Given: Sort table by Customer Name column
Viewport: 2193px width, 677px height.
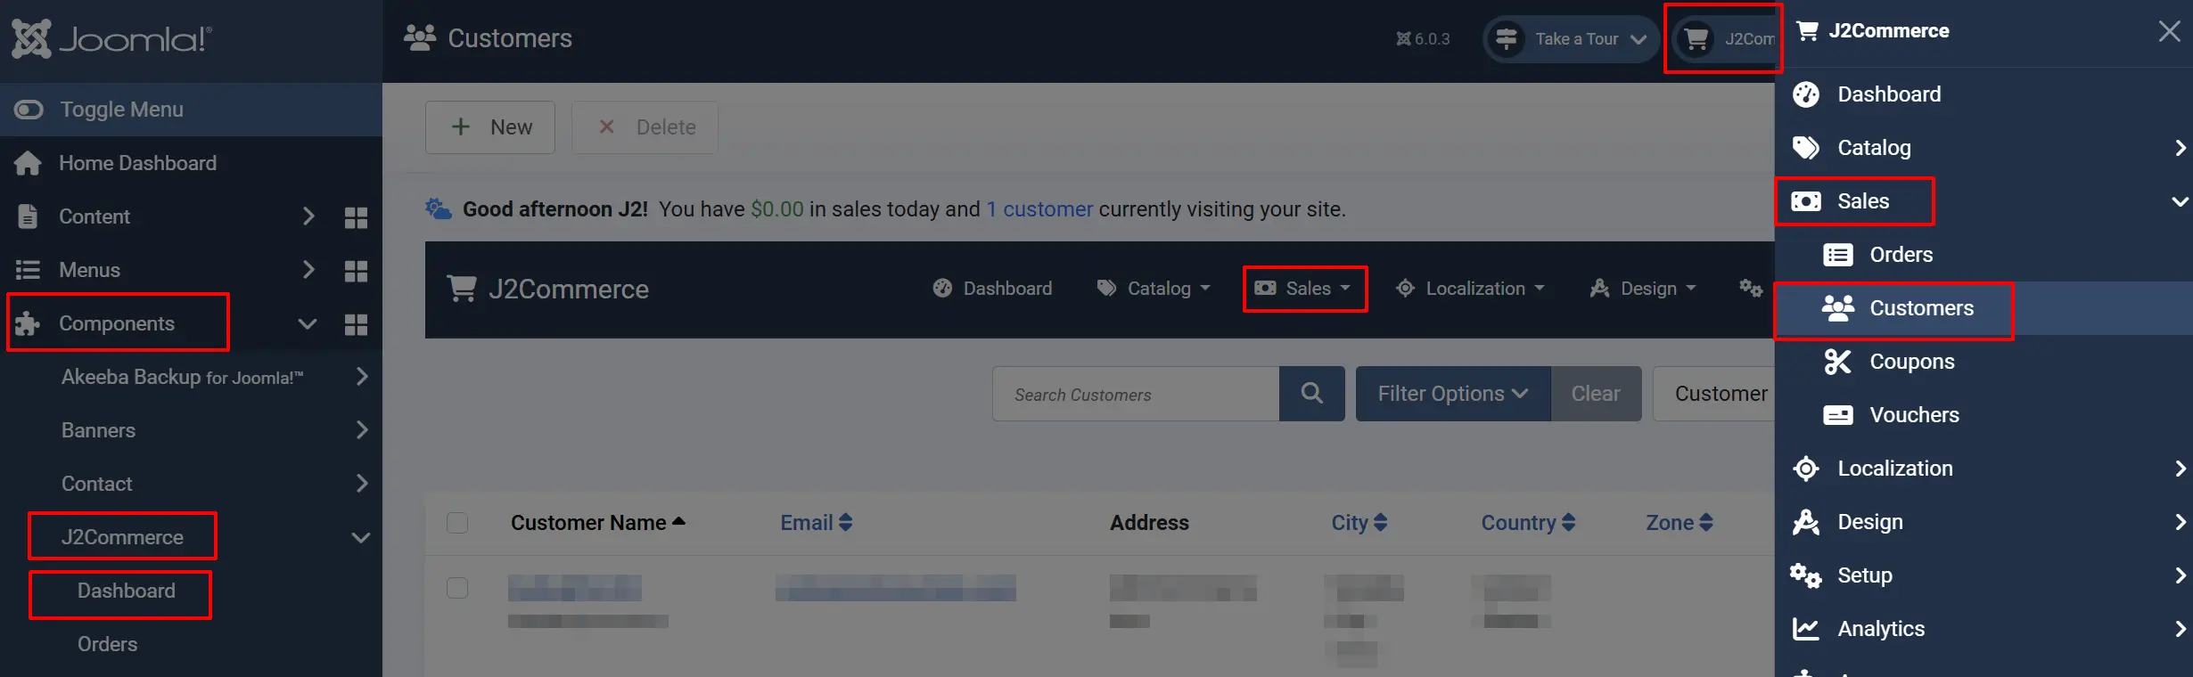Looking at the screenshot, I should click(598, 523).
